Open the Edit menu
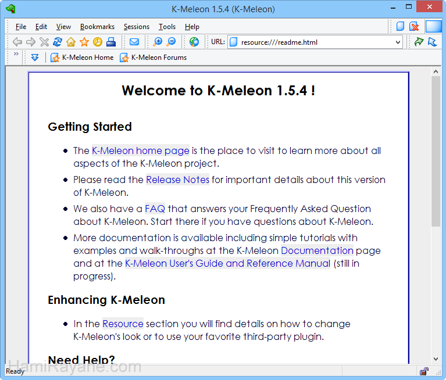This screenshot has height=380, width=446. point(41,27)
